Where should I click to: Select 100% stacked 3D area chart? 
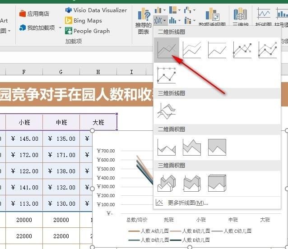coord(217,183)
